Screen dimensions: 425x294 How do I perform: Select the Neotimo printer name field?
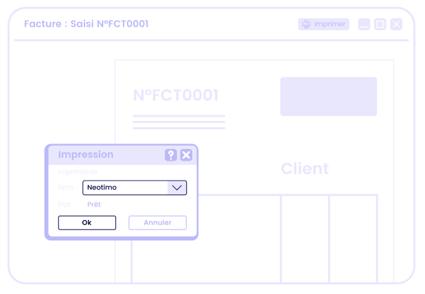(x=125, y=188)
